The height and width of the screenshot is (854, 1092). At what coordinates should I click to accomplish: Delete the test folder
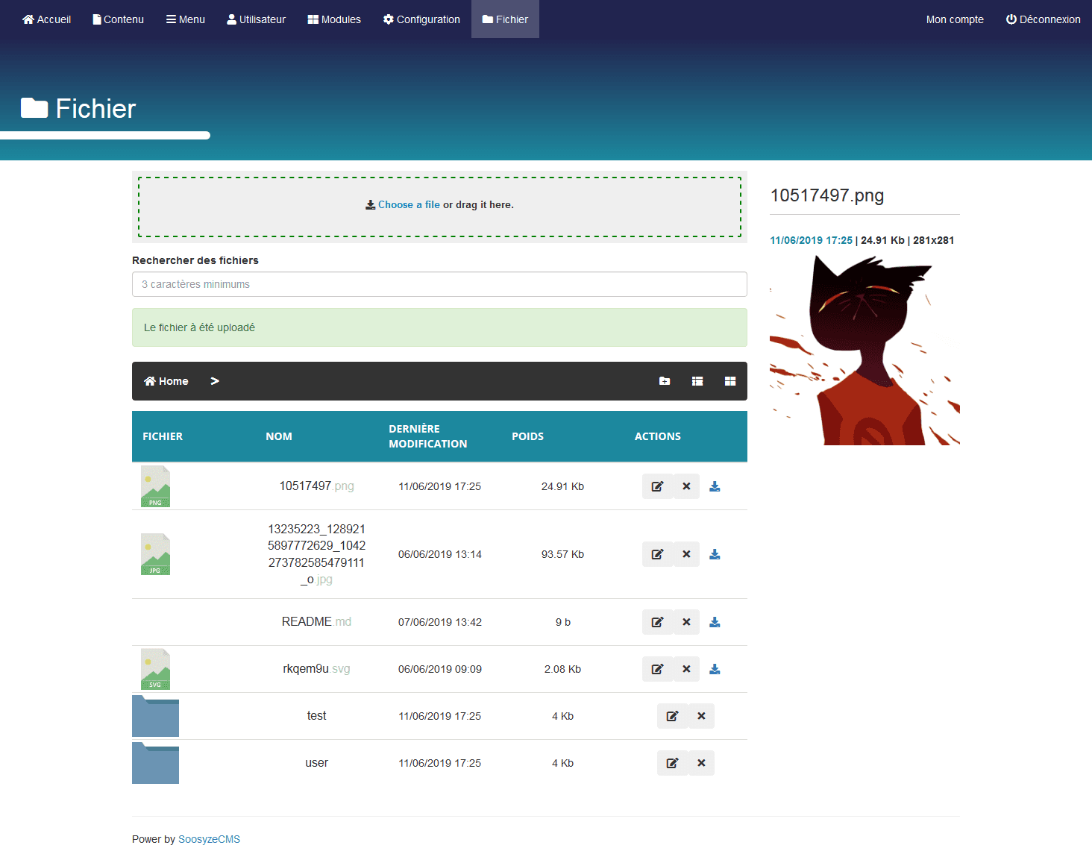point(701,716)
